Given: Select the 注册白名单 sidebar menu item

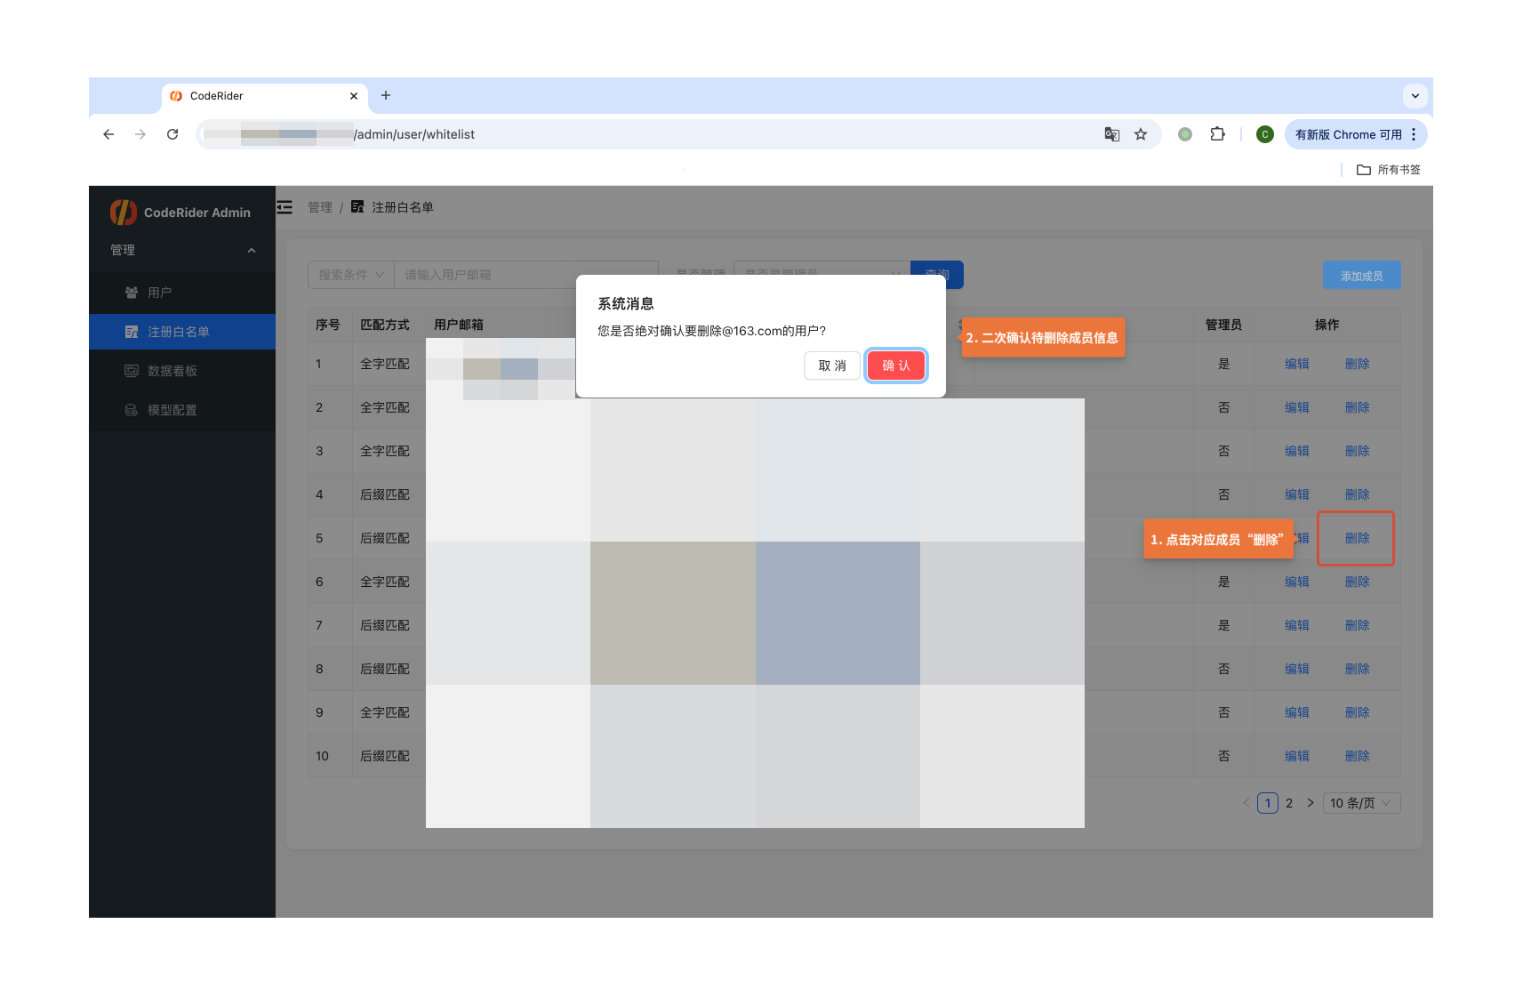Looking at the screenshot, I should point(182,332).
